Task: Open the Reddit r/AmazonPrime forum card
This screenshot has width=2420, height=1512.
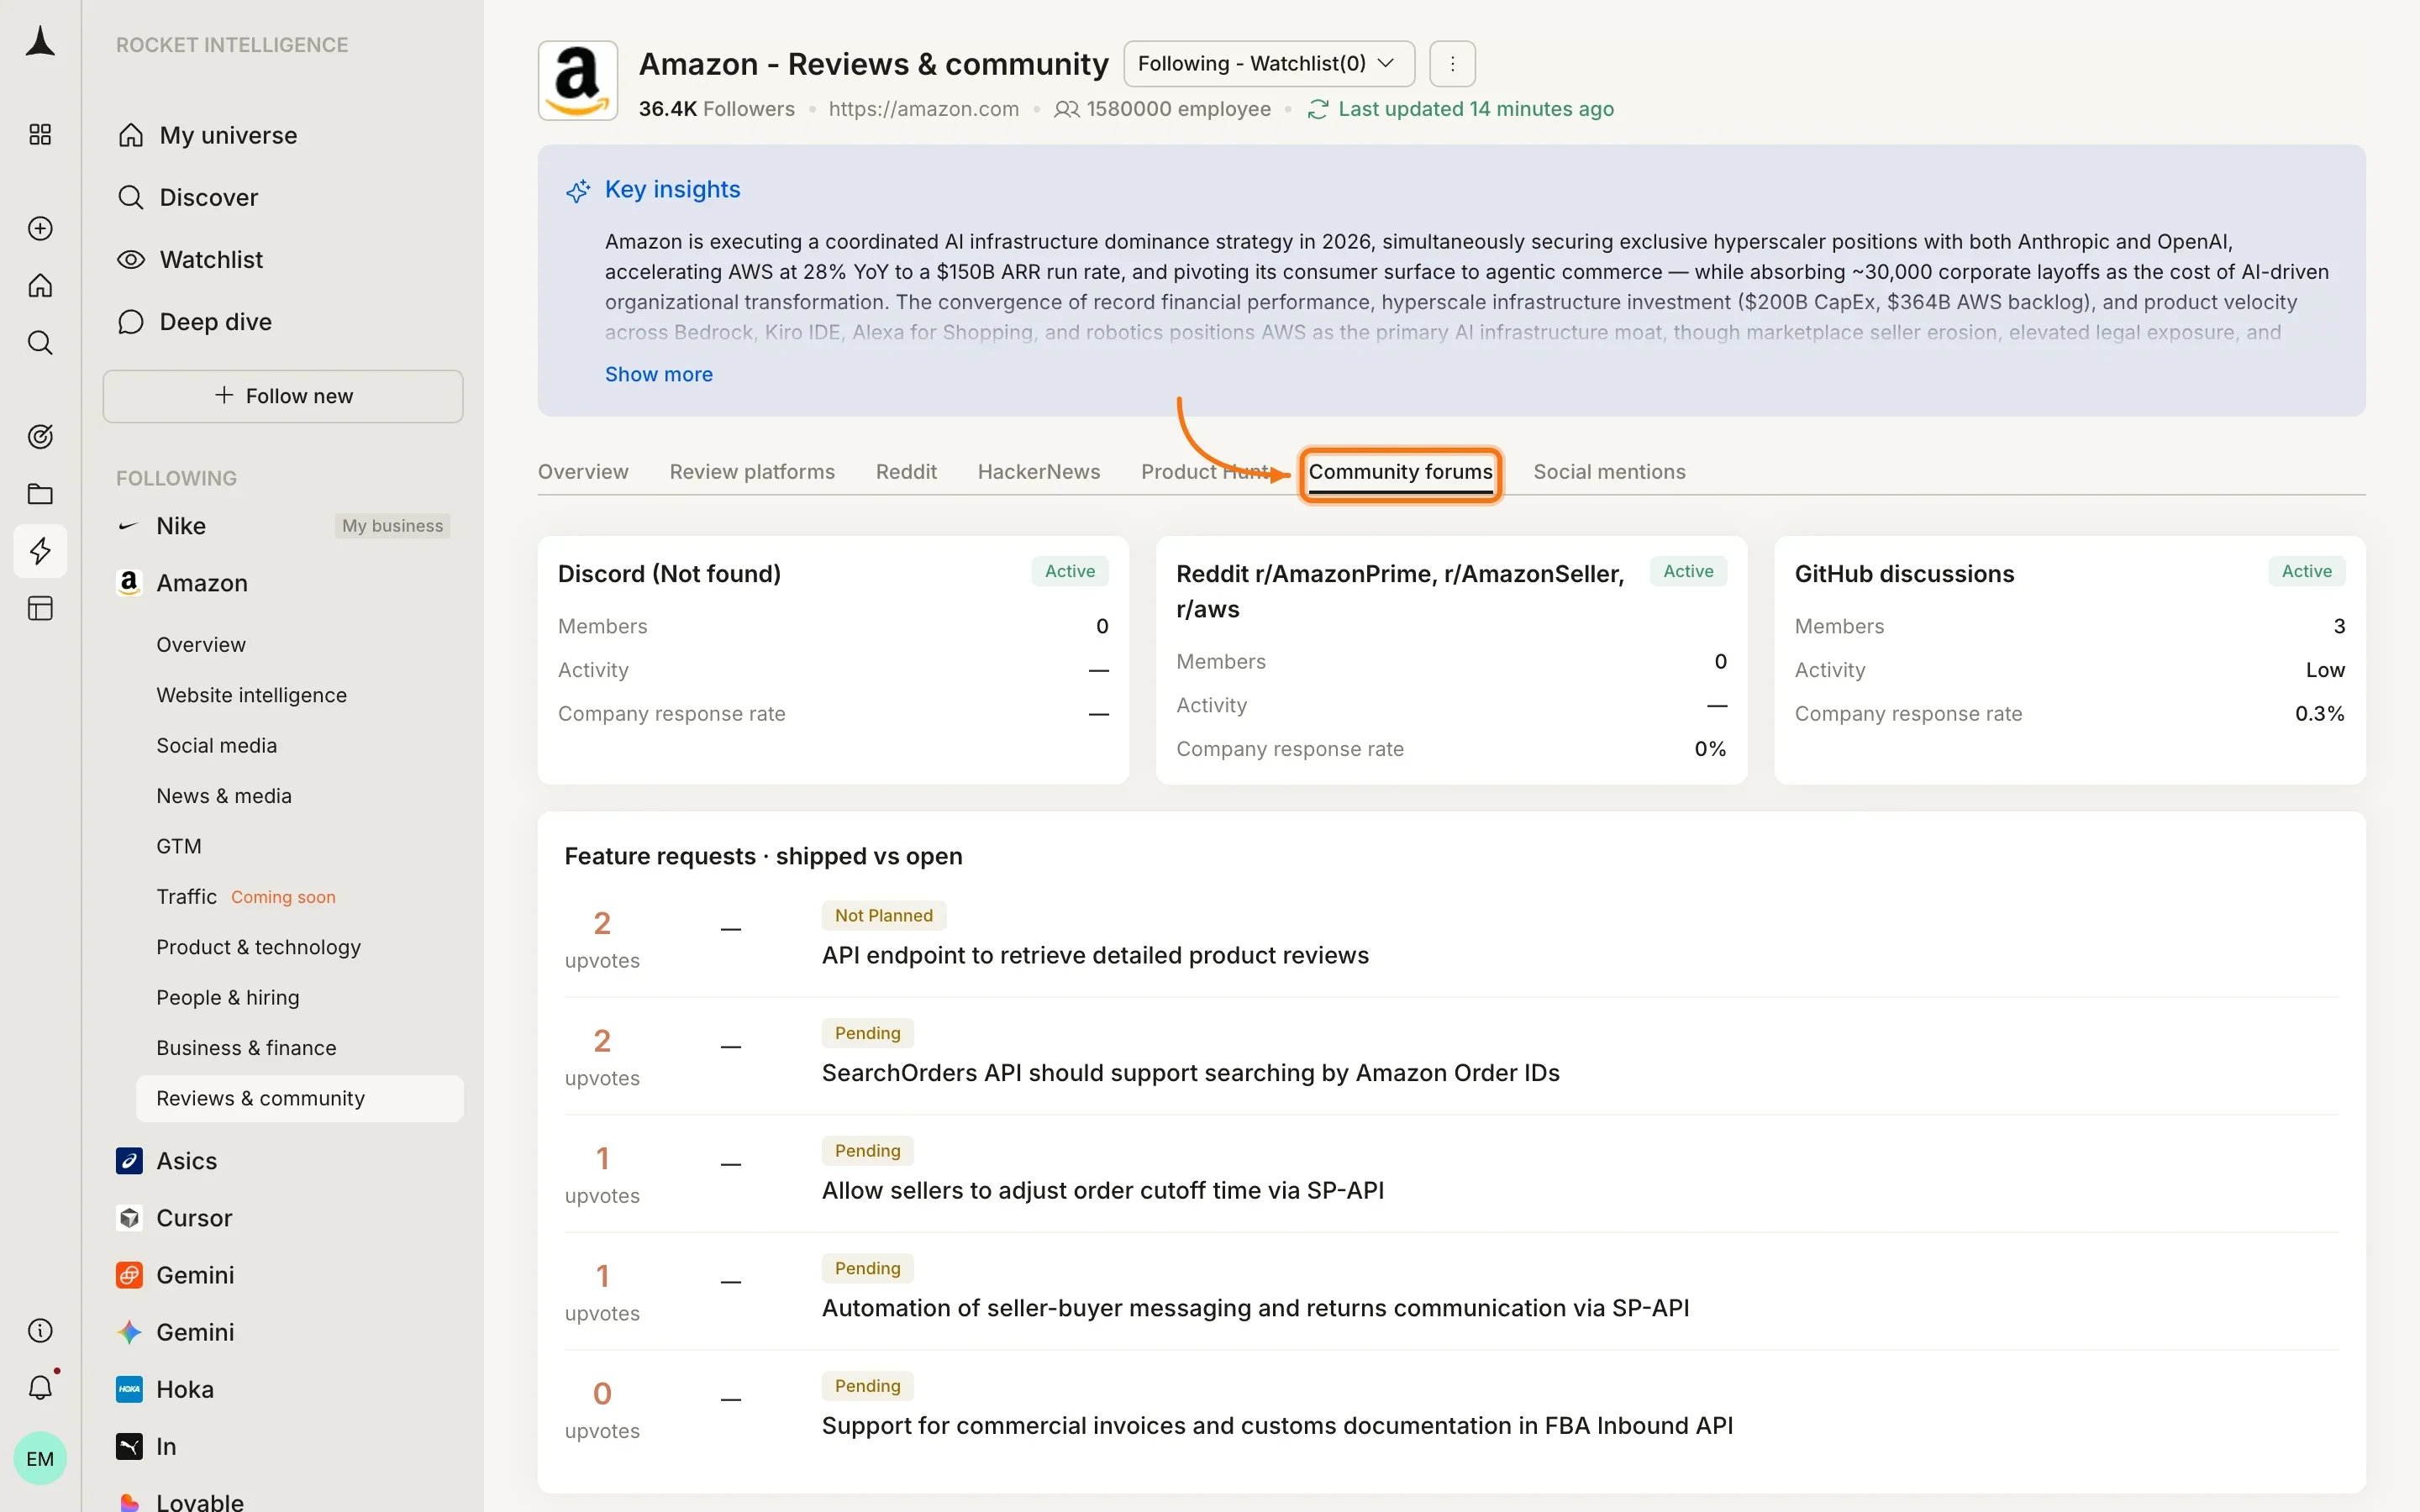Action: pyautogui.click(x=1451, y=660)
